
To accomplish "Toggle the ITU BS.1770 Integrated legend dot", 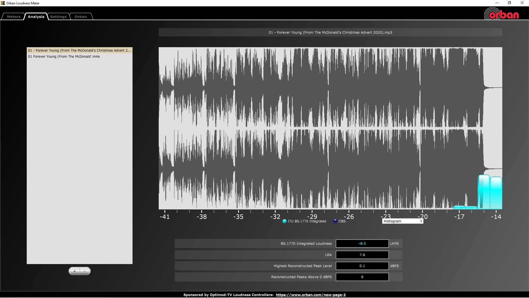I will click(284, 221).
